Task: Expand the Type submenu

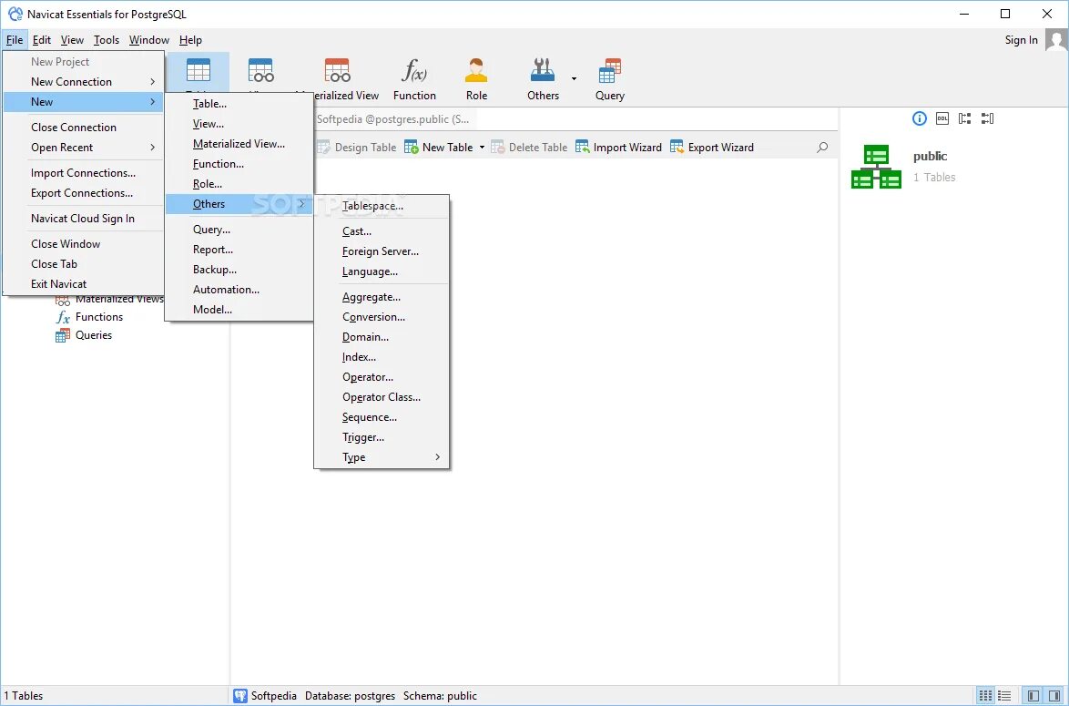Action: point(382,457)
